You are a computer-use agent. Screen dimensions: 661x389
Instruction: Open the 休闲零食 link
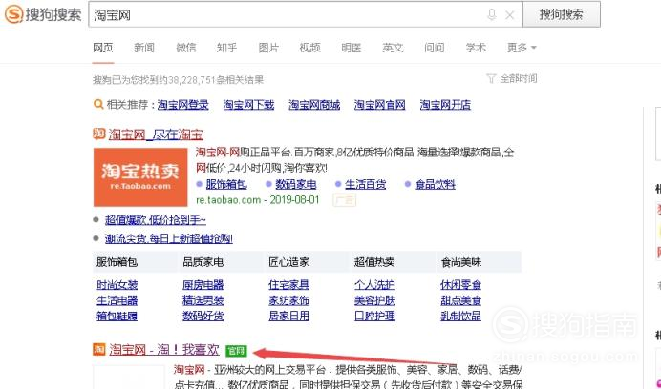pos(461,285)
